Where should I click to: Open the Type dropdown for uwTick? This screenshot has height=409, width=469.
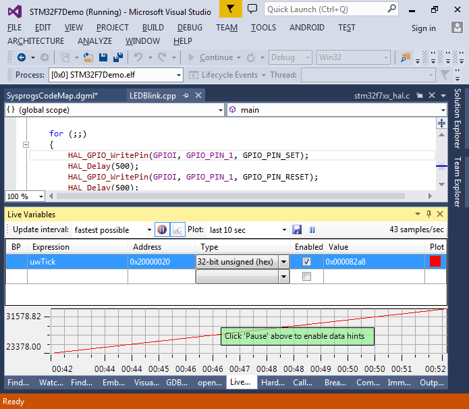[283, 262]
